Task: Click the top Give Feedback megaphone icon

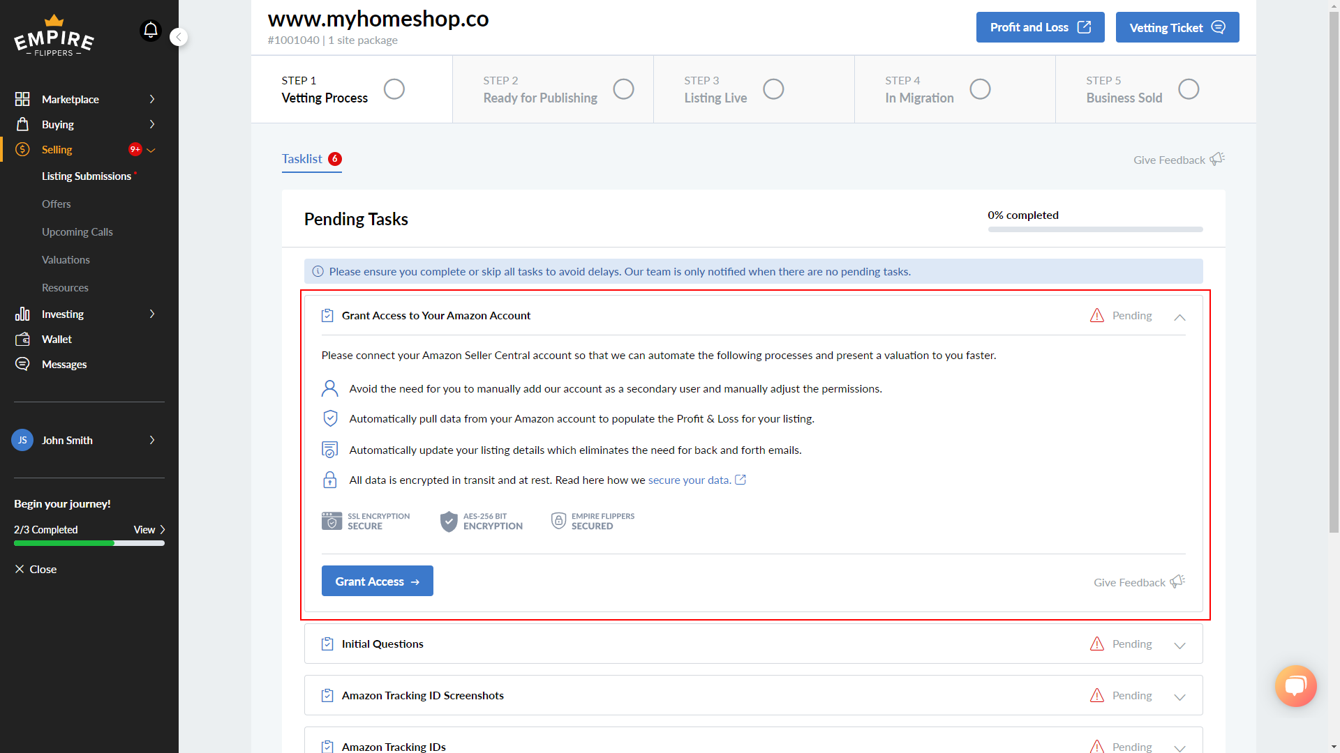Action: 1217,159
